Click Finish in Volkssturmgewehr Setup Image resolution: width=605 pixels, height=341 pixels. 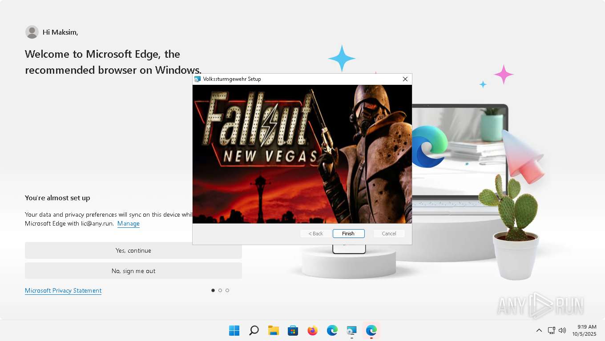348,234
